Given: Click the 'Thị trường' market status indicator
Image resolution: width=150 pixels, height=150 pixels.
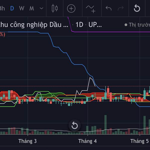Looking at the screenshot, I should click(x=137, y=25).
